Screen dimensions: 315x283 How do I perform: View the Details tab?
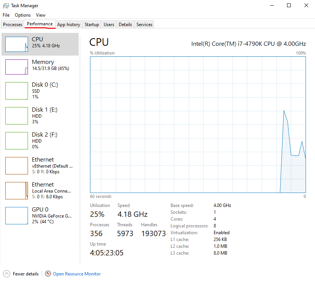click(x=125, y=24)
